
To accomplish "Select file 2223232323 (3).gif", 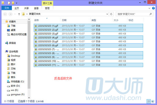I will [x=88, y=34].
